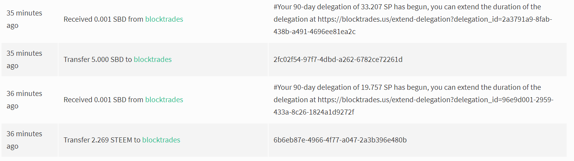The height and width of the screenshot is (161, 574).
Task: Click the timestamp of the 2.269 STEEM transfer
Action: (24, 140)
